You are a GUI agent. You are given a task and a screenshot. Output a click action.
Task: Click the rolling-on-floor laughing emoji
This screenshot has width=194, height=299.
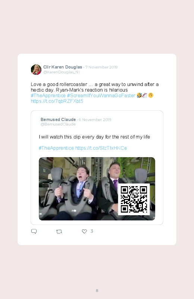139,95
